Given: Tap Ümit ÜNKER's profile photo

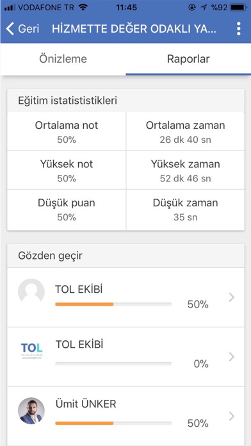Looking at the screenshot, I should pyautogui.click(x=31, y=411).
